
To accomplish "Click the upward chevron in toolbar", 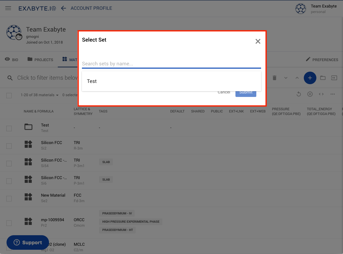I will pos(297,78).
